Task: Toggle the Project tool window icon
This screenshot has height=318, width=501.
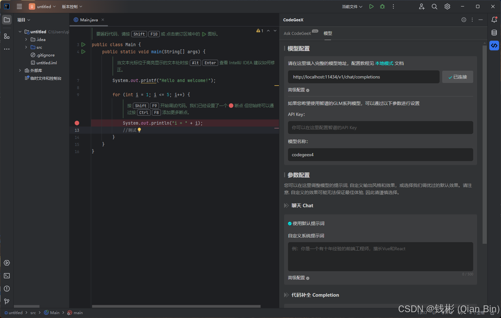Action: click(x=7, y=20)
